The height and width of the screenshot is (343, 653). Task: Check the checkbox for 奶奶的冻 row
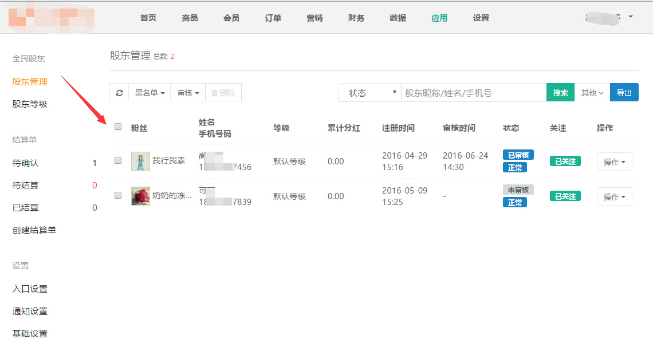point(118,195)
